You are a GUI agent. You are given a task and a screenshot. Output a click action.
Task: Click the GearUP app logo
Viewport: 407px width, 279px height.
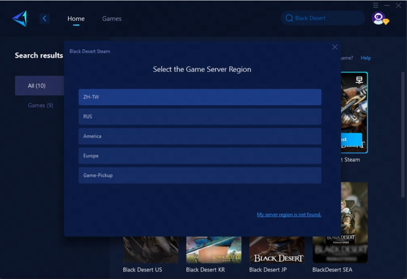(x=20, y=19)
